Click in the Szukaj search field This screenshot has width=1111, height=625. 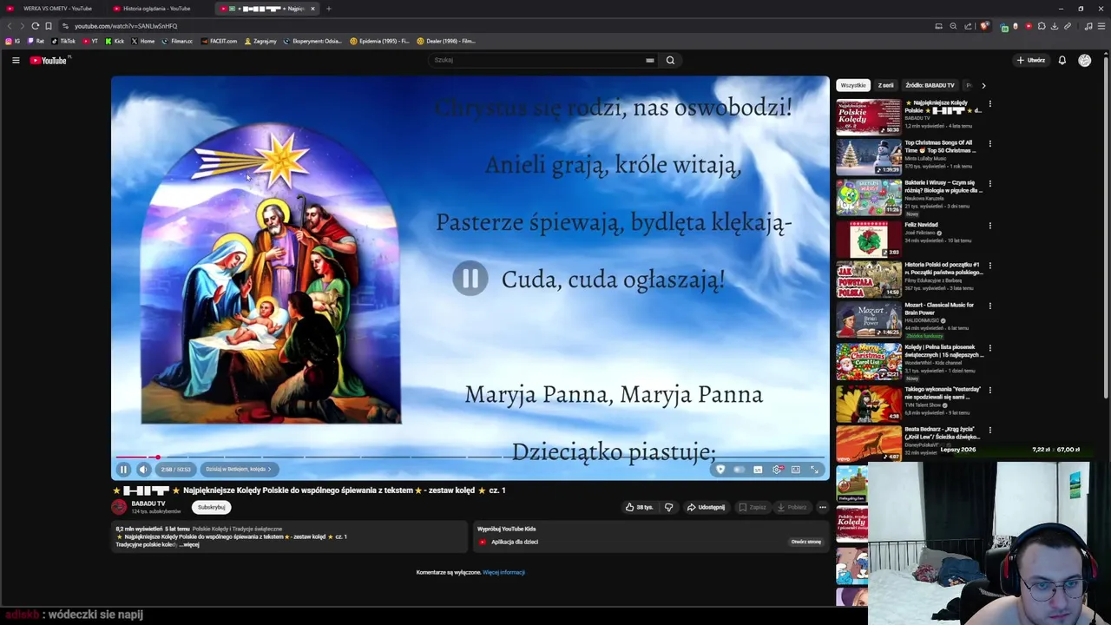(538, 60)
